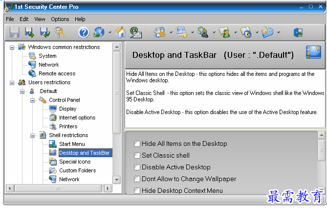
Task: Select the Remote access tree item
Action: click(57, 73)
